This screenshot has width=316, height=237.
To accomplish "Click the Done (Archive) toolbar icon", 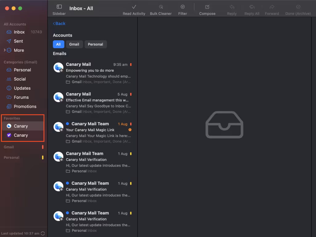I will click(298, 7).
